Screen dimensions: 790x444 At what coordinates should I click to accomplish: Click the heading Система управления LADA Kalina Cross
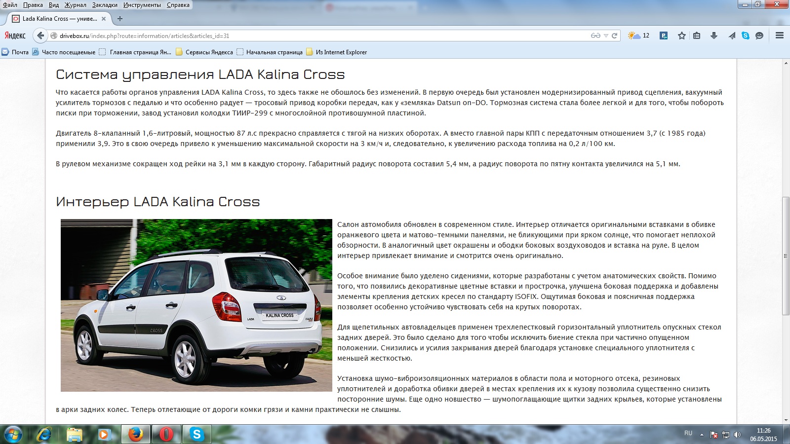(x=200, y=74)
